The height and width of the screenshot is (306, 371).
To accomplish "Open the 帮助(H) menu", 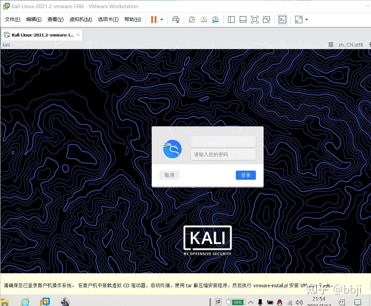I will pyautogui.click(x=133, y=19).
